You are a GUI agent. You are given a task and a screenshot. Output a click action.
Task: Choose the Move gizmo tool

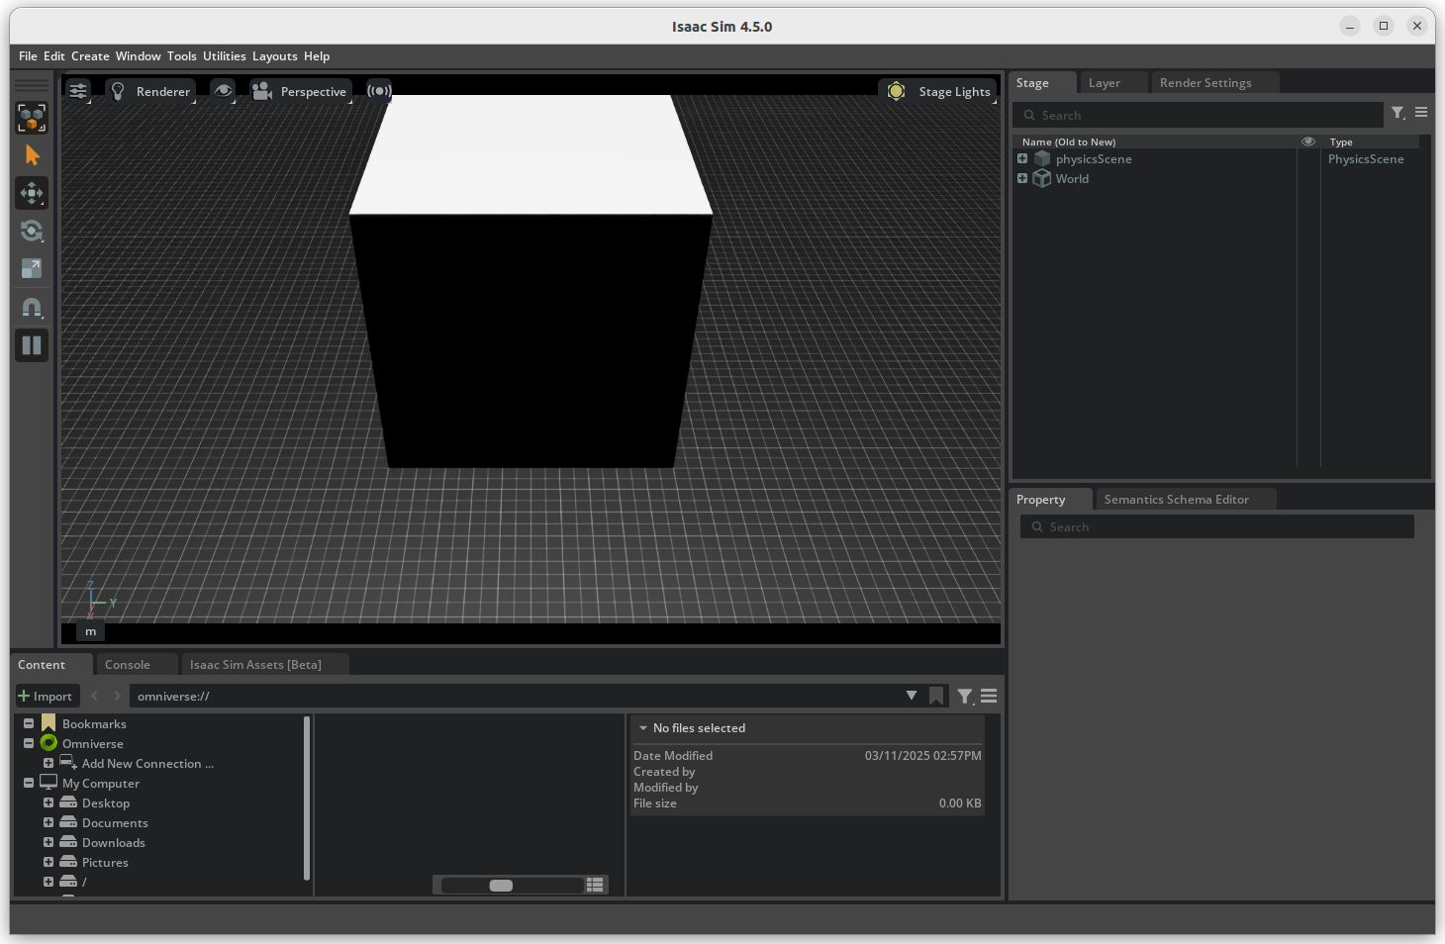(32, 193)
